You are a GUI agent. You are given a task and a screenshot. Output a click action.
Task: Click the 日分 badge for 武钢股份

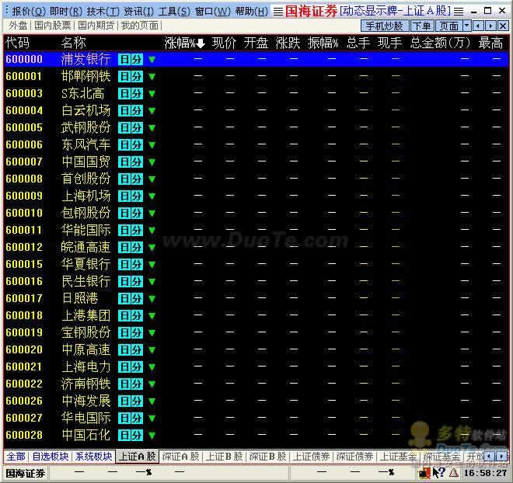(x=131, y=127)
